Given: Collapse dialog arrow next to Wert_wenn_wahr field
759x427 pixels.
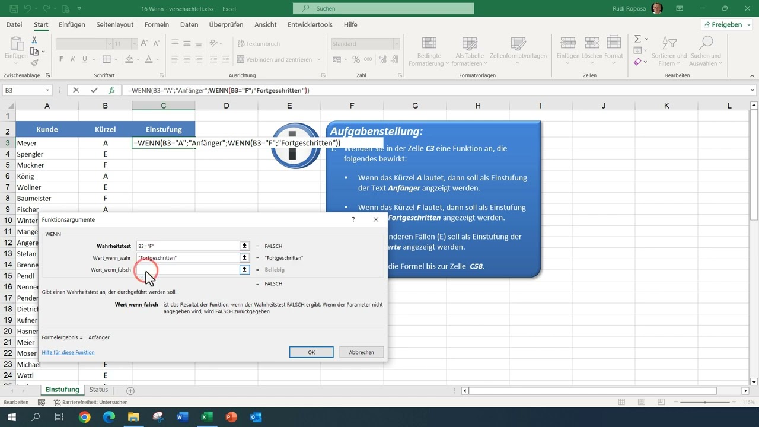Looking at the screenshot, I should 244,257.
